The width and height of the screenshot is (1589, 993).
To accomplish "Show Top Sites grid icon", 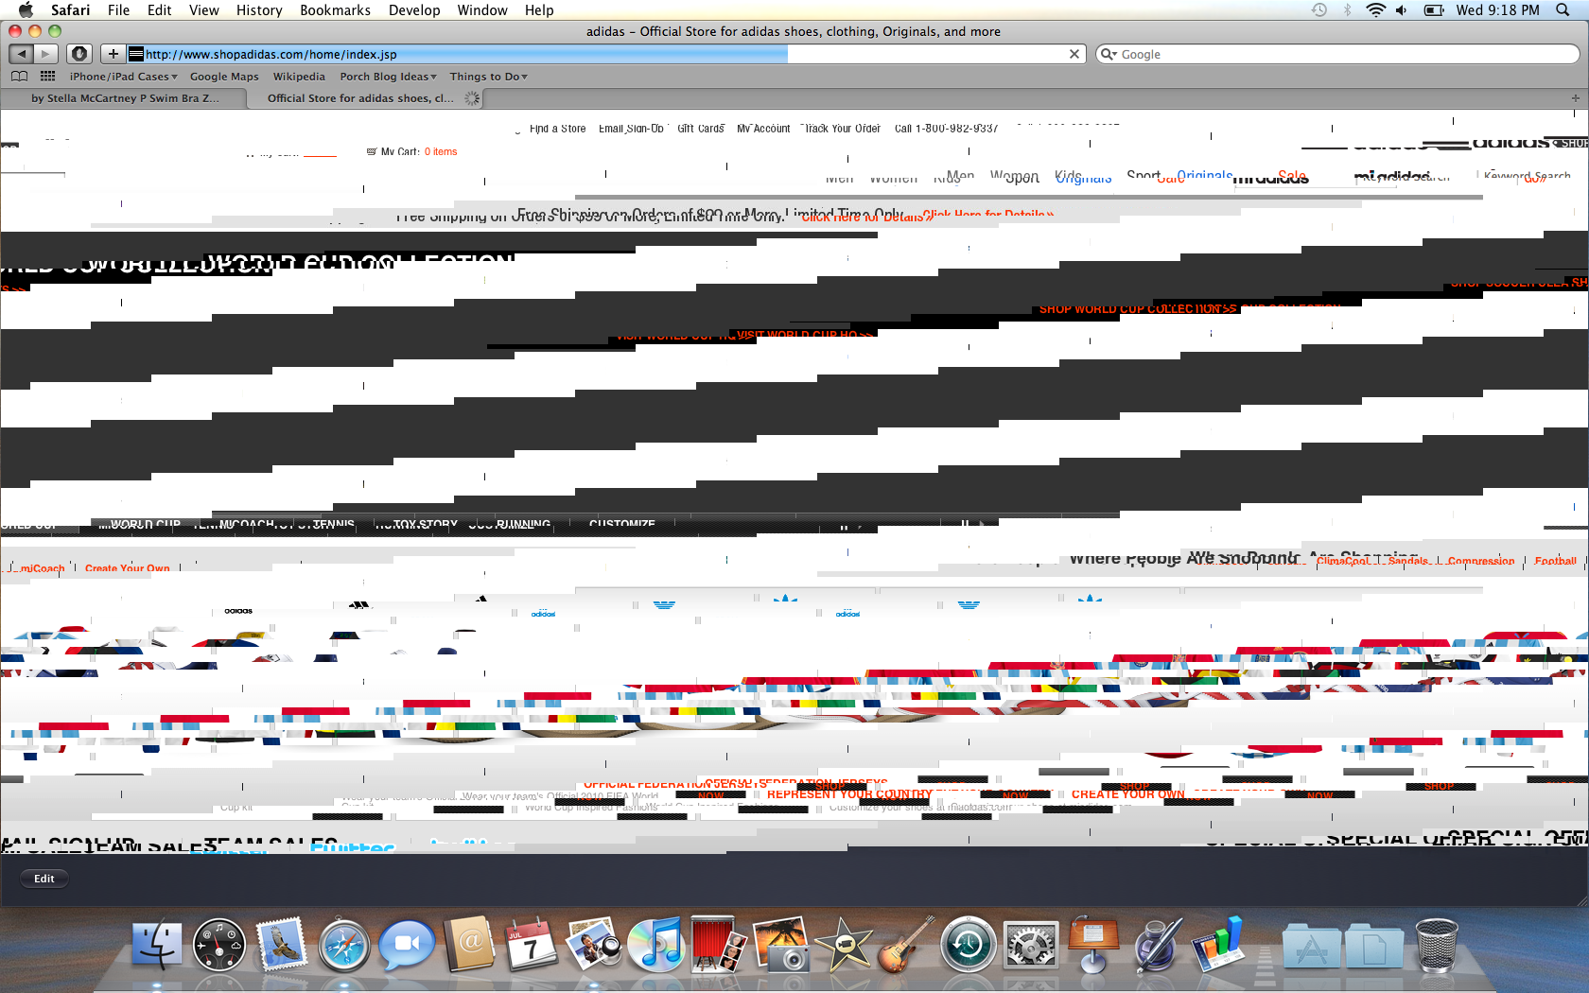I will (47, 77).
